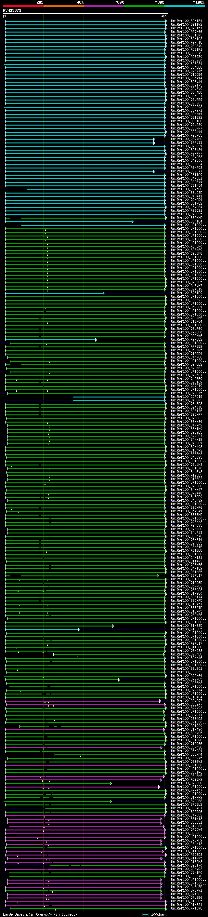
Task: Select hit label UniRef100_C3Z3V2
Action: pyautogui.click(x=187, y=300)
